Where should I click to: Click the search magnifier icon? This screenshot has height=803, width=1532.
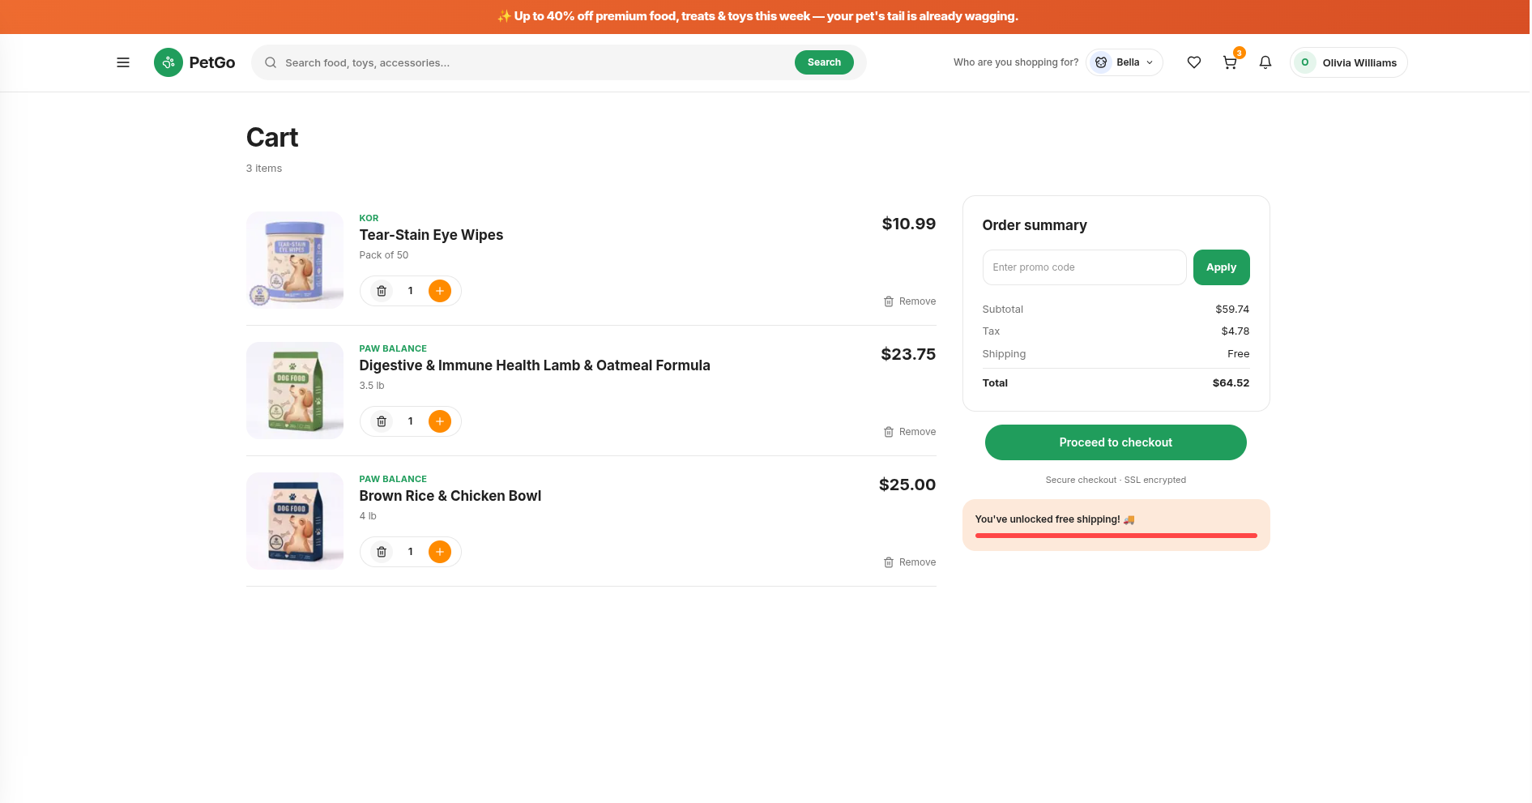271,62
